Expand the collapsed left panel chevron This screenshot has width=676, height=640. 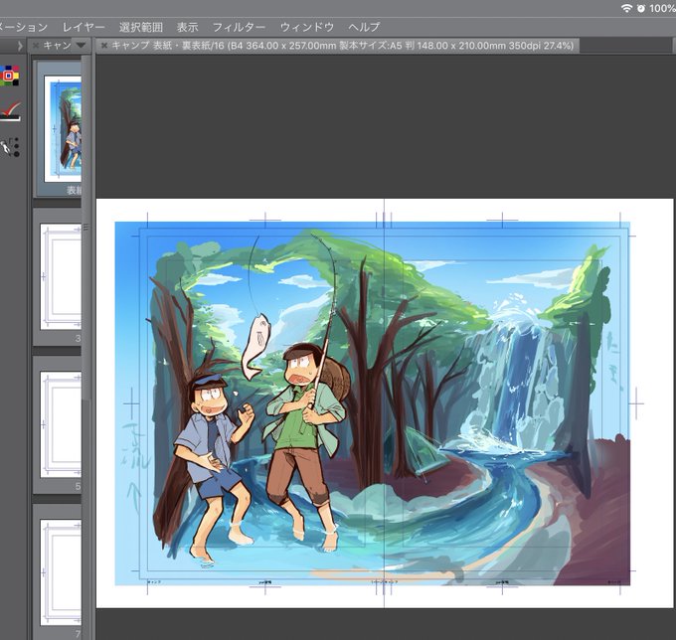20,46
